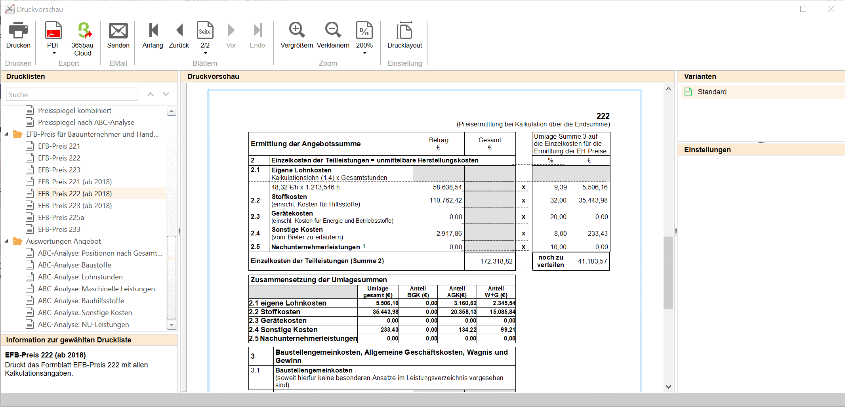Viewport: 845px width, 407px height.
Task: Zoom out with Verkleinern magnifier
Action: coord(333,31)
